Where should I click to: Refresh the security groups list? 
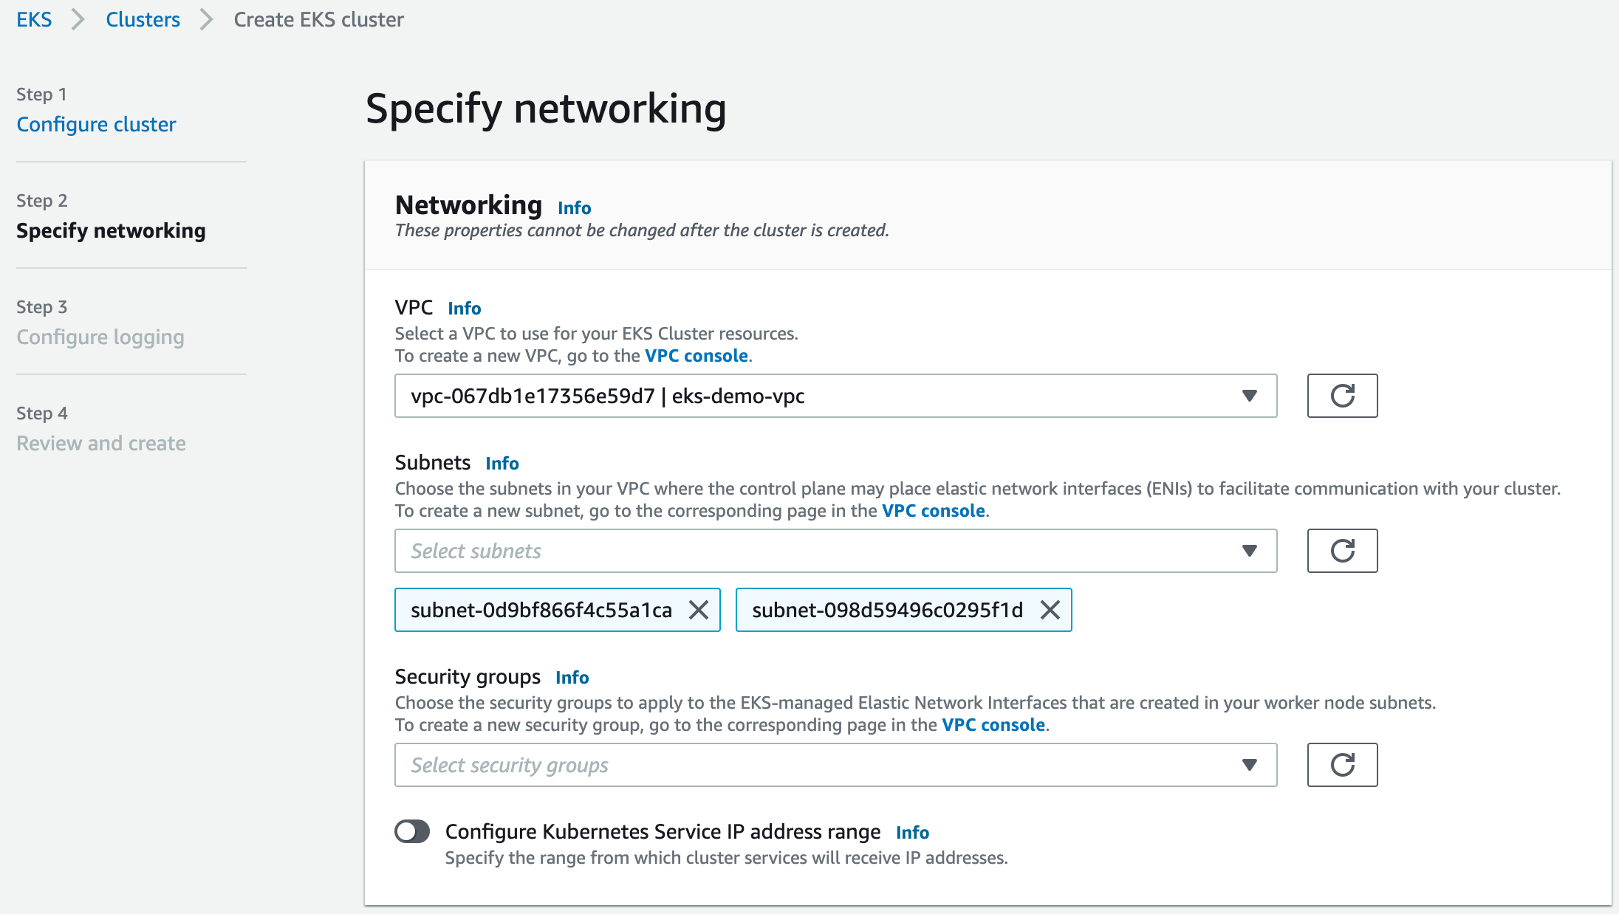1341,765
